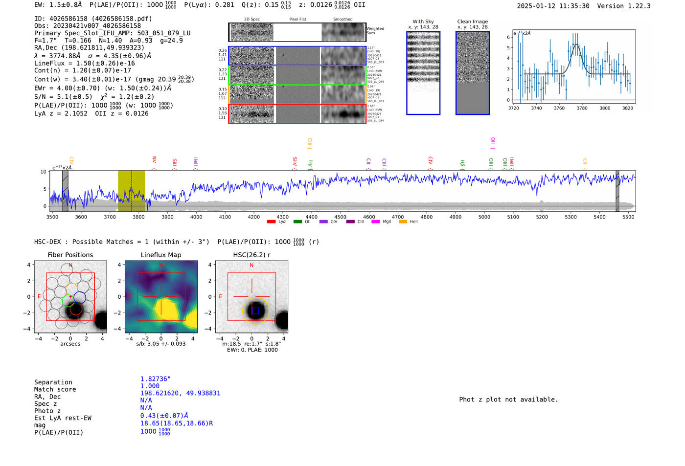Click the yellow highlighted band in spectrum
Image resolution: width=685 pixels, height=466 pixels.
[x=131, y=191]
